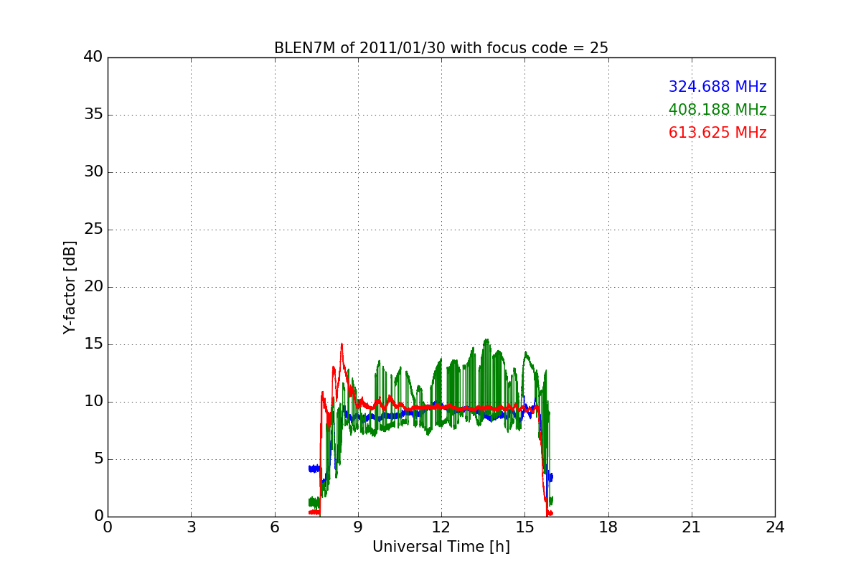Click the y-axis tick label 15
Screen dimensions: 861x574
click(x=93, y=344)
